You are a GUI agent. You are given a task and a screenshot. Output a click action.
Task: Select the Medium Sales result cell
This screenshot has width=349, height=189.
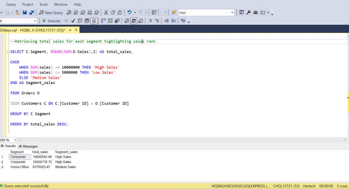tap(66, 167)
